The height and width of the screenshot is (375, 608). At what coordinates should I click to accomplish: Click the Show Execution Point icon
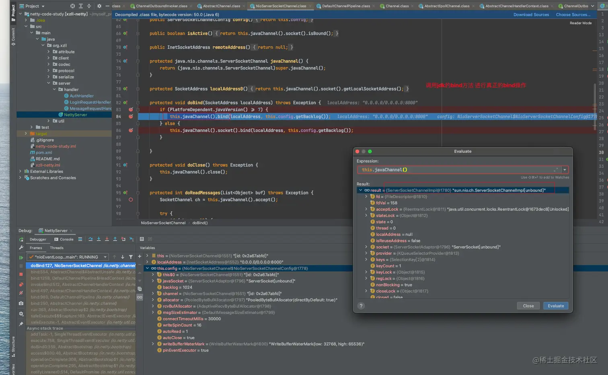point(80,239)
